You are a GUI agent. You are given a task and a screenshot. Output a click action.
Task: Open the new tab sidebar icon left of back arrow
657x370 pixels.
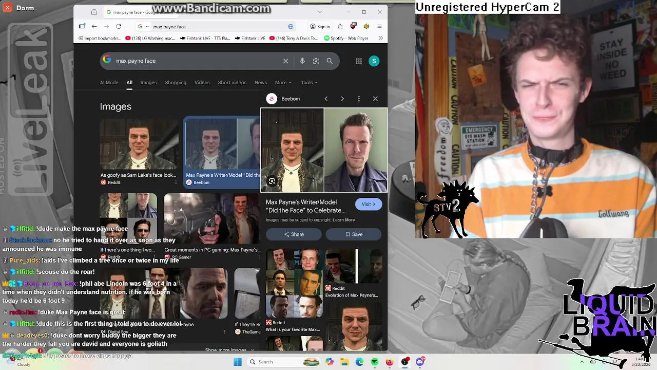pos(82,26)
